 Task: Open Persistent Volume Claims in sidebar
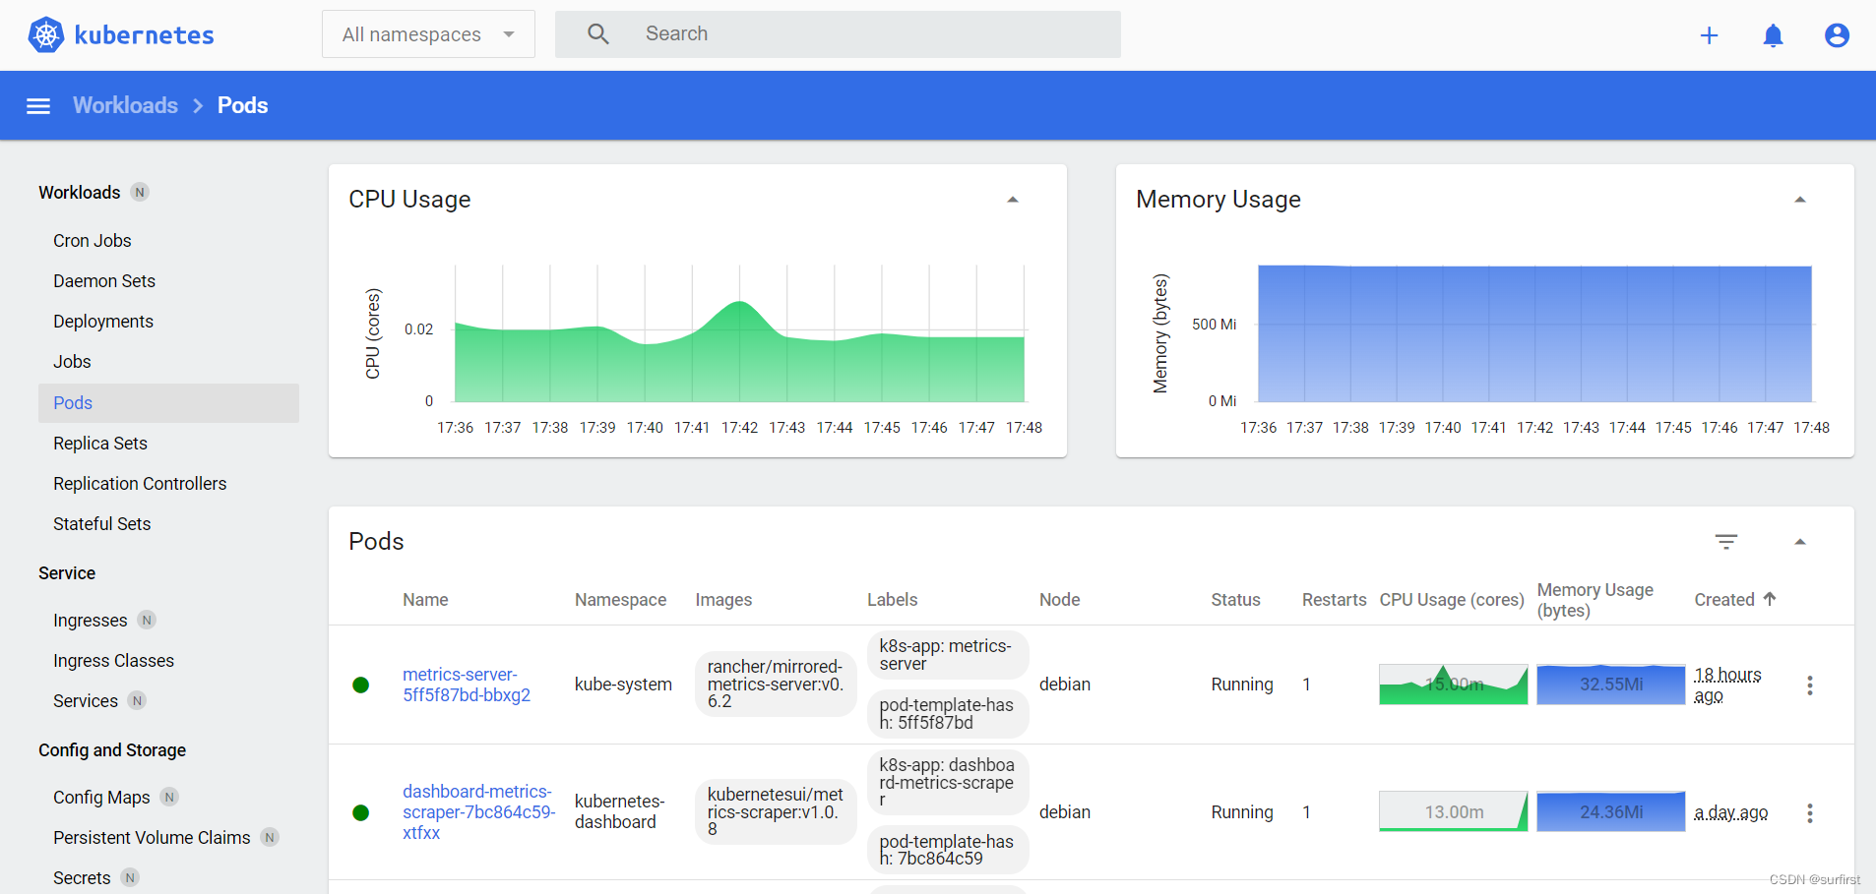click(x=152, y=838)
